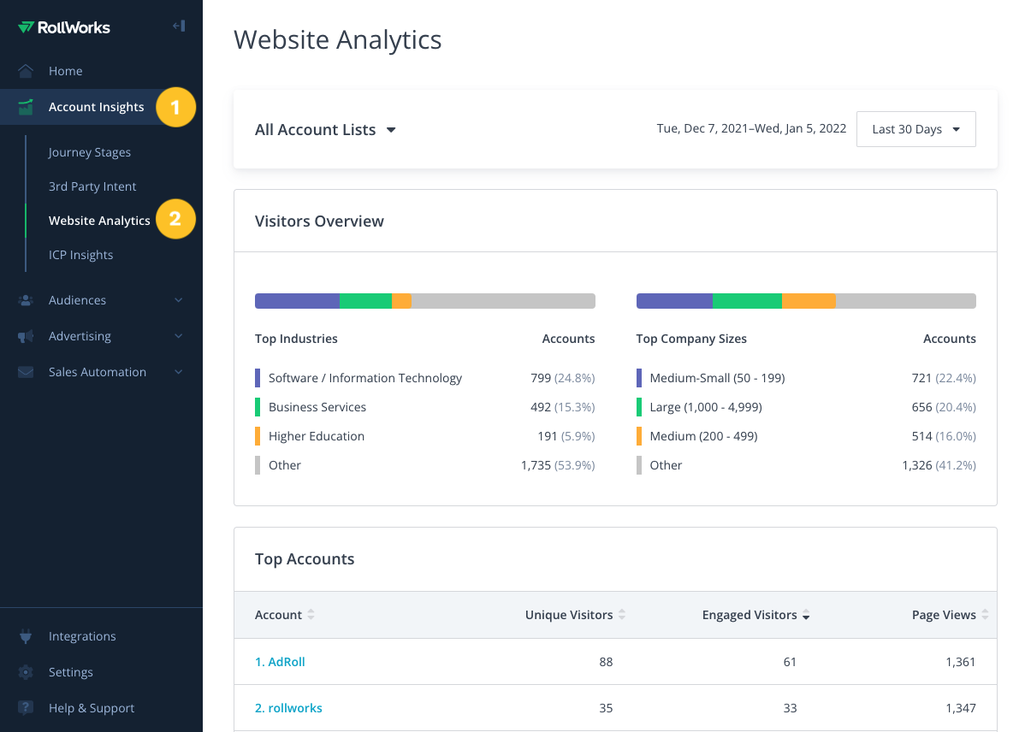Click the date range Tue, Dec 7, 2021–Wed, Jan 5, 2022
The image size is (1025, 732).
point(752,128)
